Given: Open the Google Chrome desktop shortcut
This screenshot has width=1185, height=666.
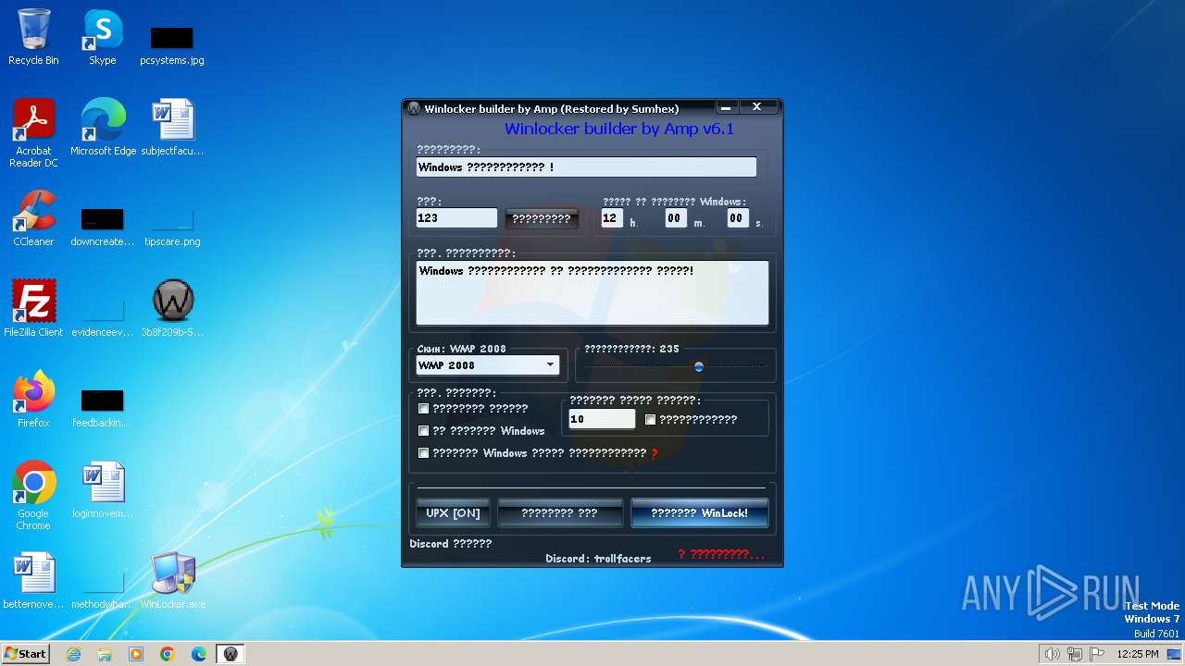Looking at the screenshot, I should (33, 496).
